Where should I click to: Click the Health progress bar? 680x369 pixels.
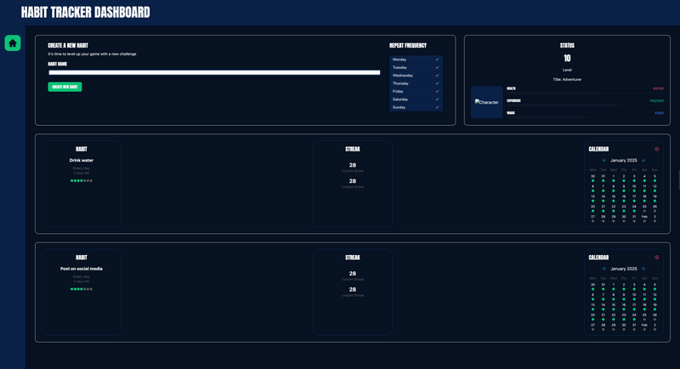point(585,93)
